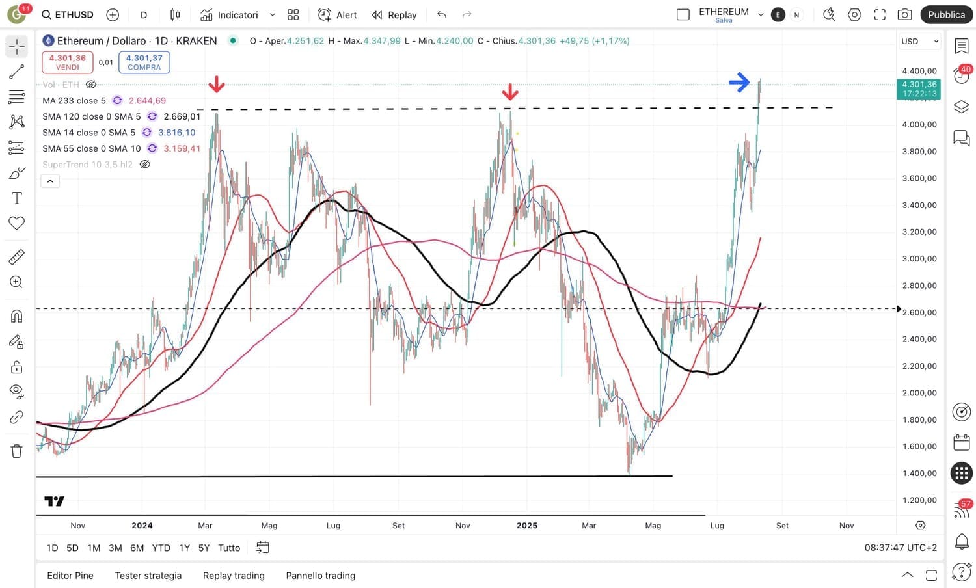Open the Pannello trading tab

coord(321,575)
